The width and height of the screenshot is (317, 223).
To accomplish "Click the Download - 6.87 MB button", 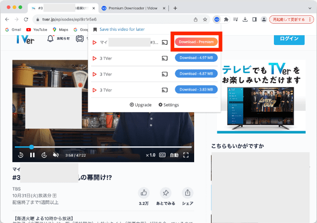I will pos(196,74).
